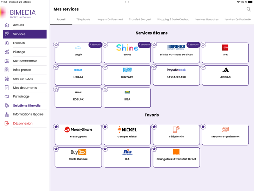The height and width of the screenshot is (191, 254).
Task: Click the Adidas logo icon
Action: tap(225, 70)
